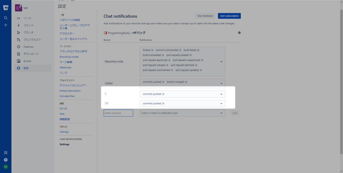The height and width of the screenshot is (173, 343).
Task: Expand the master branch notifications dropdown
Action: coord(221,83)
